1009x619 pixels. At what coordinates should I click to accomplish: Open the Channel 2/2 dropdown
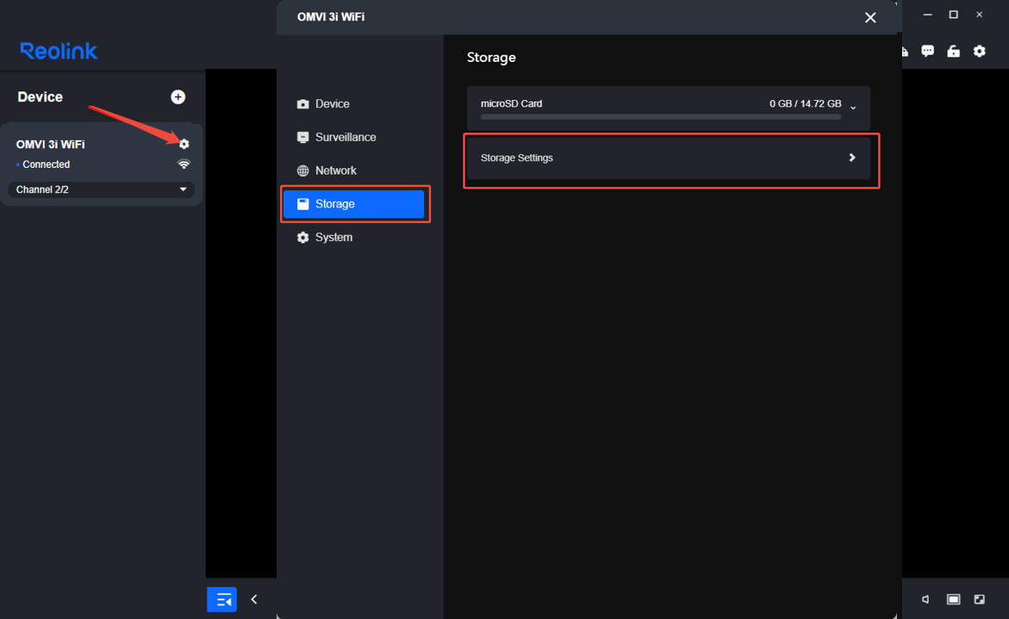tap(101, 189)
